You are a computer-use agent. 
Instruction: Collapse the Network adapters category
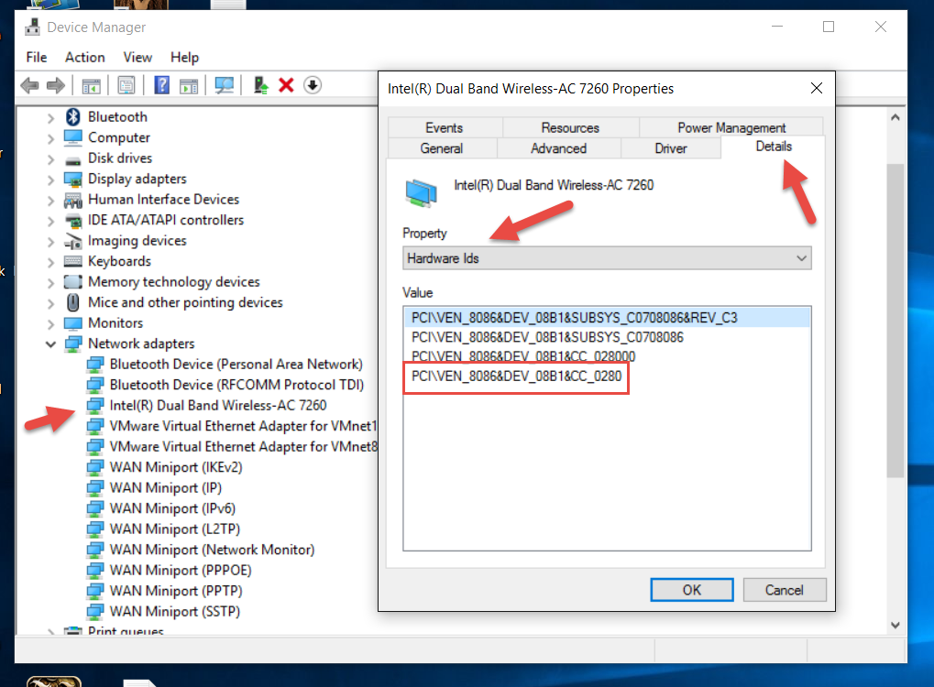click(x=51, y=343)
